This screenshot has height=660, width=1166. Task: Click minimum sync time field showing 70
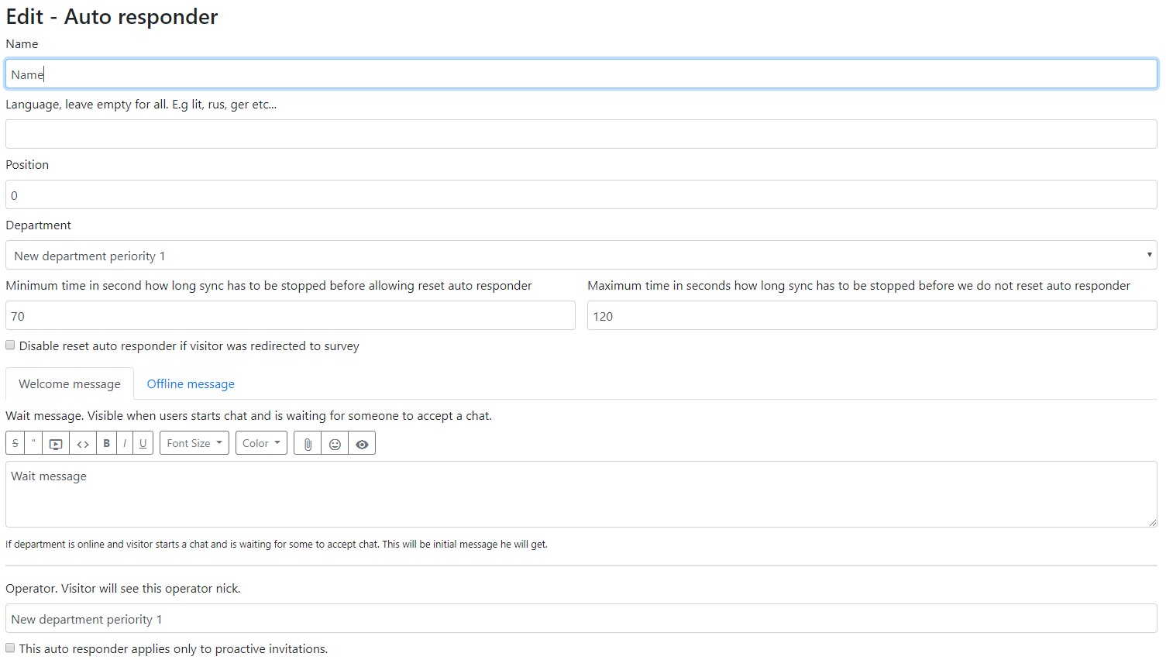coord(291,315)
